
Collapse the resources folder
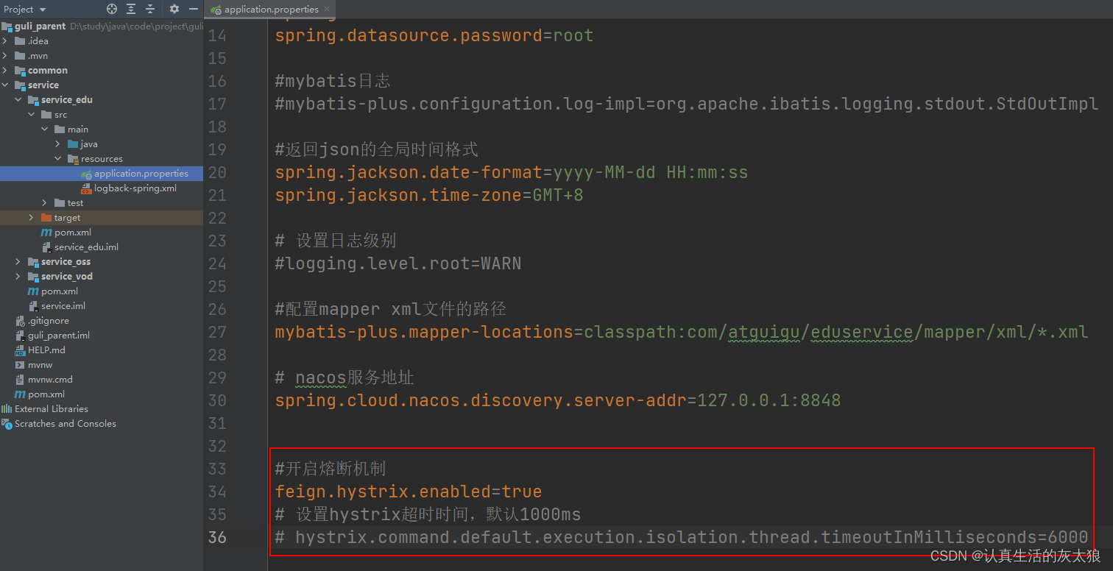click(58, 159)
